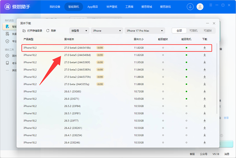Click version text 26.6.1 (23G83)
This screenshot has width=236, height=158.
point(73,91)
